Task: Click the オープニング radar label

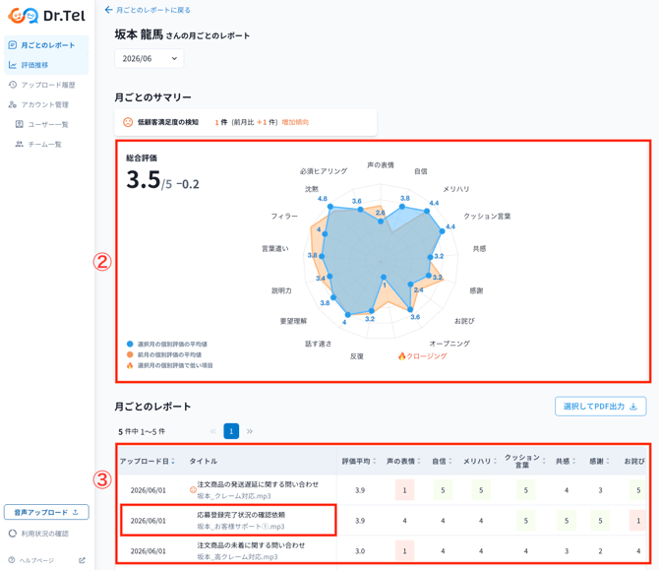Action: 449,344
